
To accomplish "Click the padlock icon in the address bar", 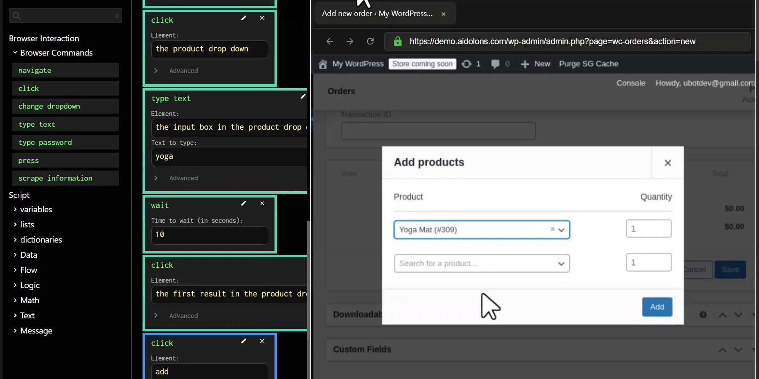I will 397,41.
